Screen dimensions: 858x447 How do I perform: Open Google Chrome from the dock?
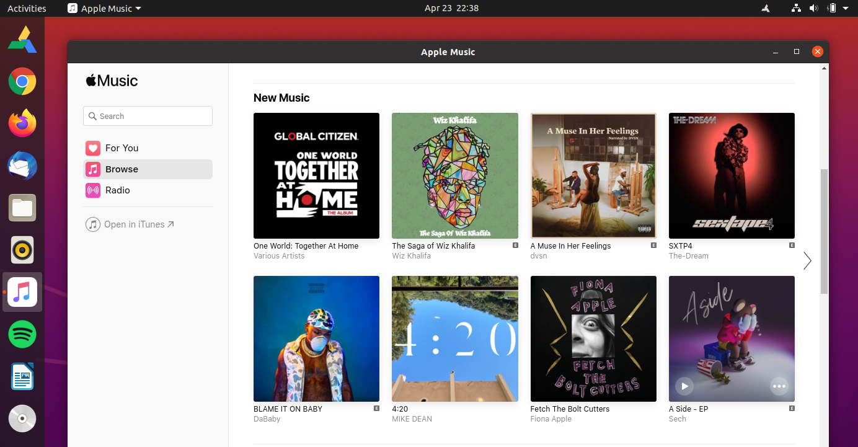click(x=22, y=81)
